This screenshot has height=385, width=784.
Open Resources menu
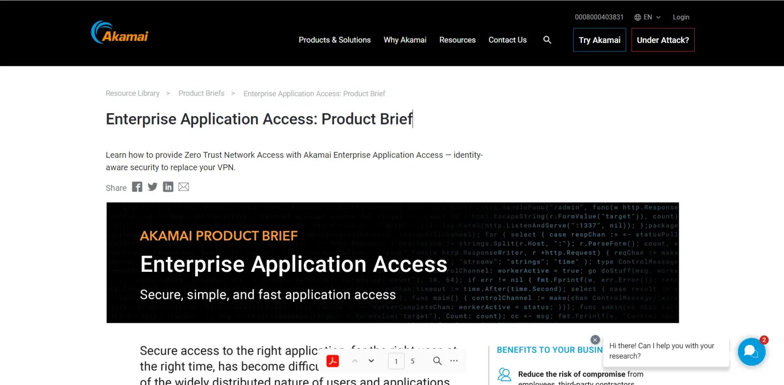click(457, 40)
